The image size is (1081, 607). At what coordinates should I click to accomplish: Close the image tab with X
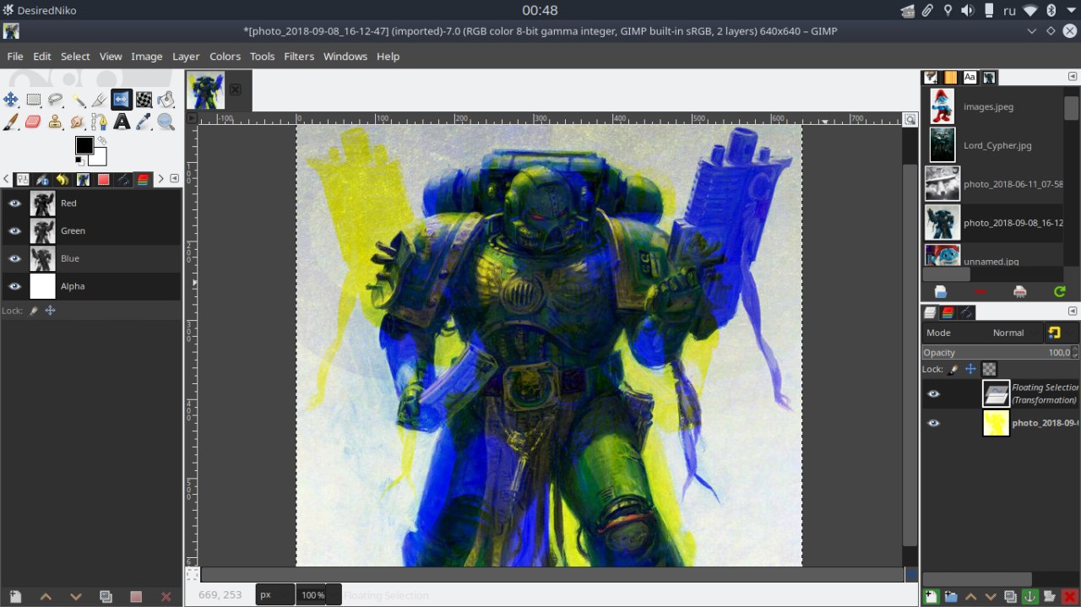click(x=236, y=89)
